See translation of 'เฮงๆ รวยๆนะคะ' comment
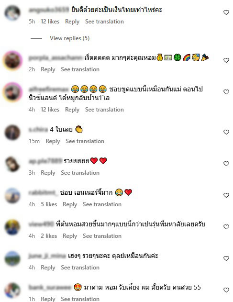 80,268
